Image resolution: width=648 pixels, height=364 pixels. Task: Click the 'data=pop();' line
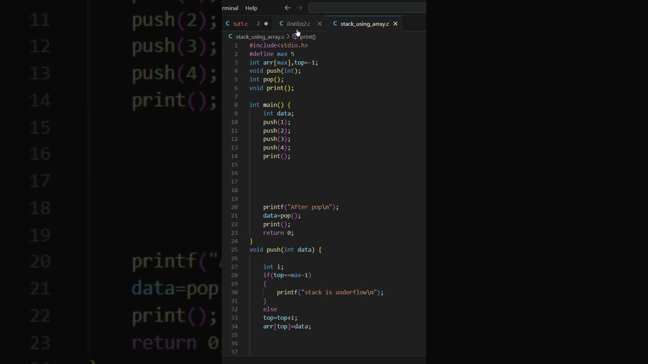[282, 216]
